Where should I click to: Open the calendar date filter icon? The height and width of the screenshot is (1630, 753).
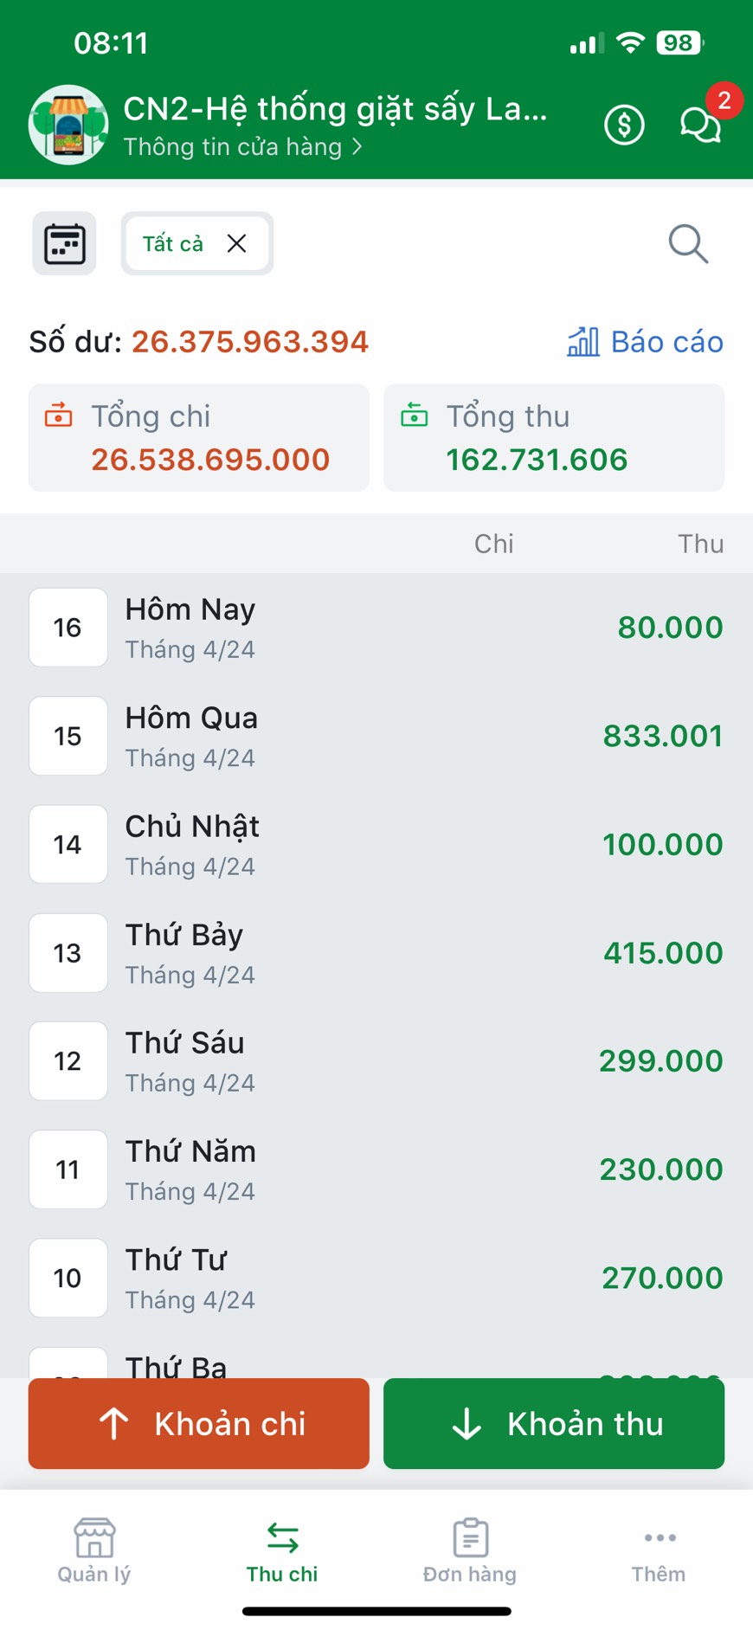click(x=64, y=244)
